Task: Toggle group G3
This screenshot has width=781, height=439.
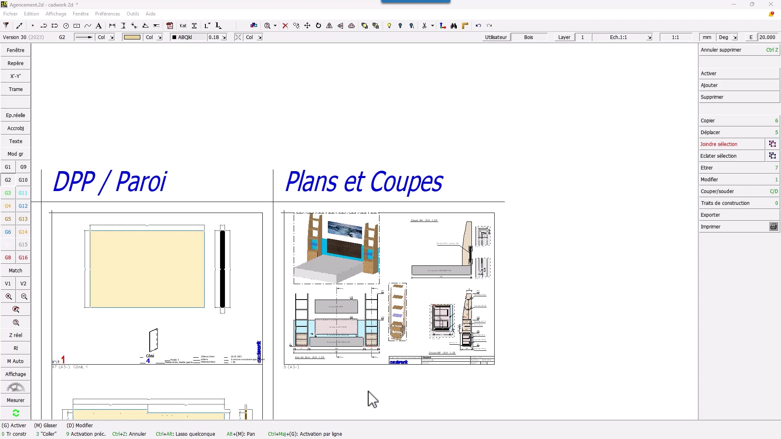Action: tap(8, 193)
